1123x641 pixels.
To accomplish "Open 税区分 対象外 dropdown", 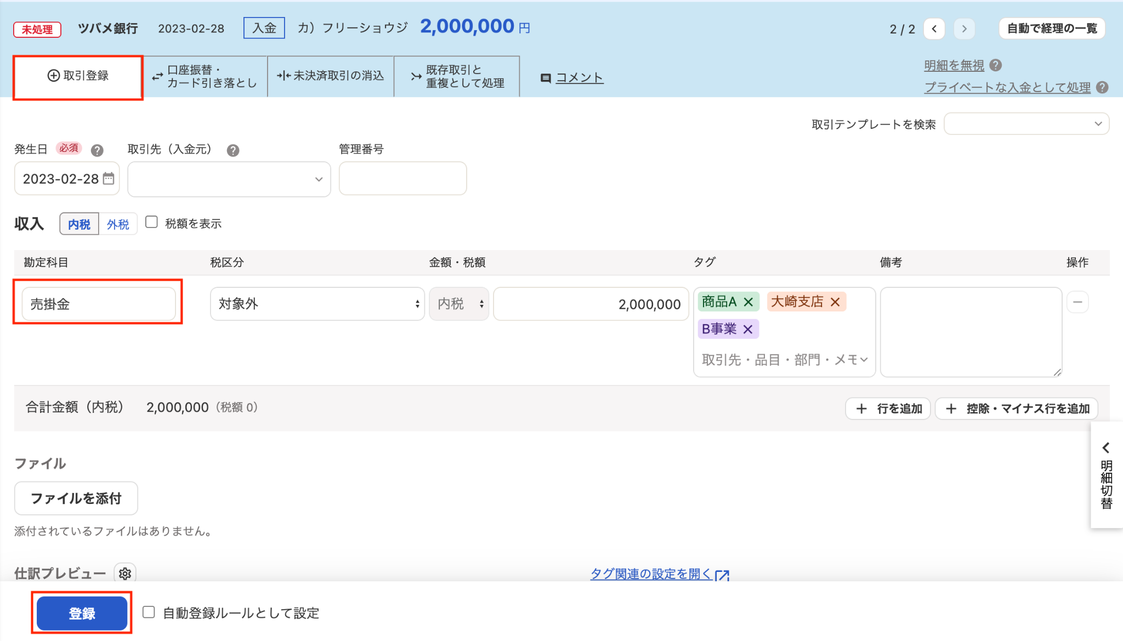I will pyautogui.click(x=317, y=304).
